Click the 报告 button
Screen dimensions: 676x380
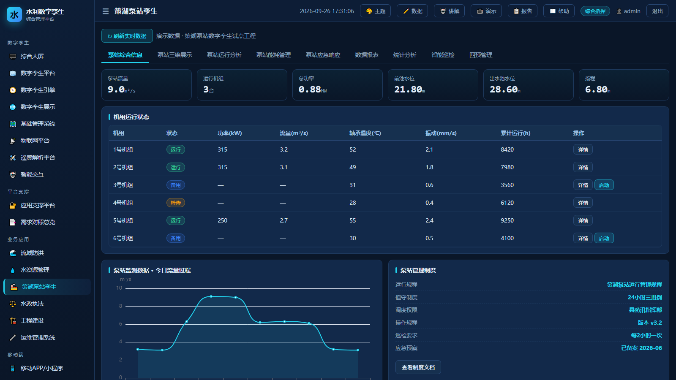click(523, 11)
